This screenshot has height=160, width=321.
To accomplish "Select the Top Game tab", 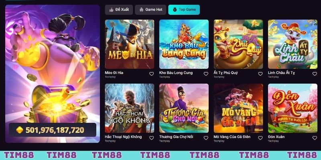I will pos(184,10).
